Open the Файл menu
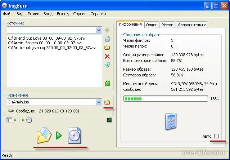Viewport: 230px width, 160px height. [8, 14]
